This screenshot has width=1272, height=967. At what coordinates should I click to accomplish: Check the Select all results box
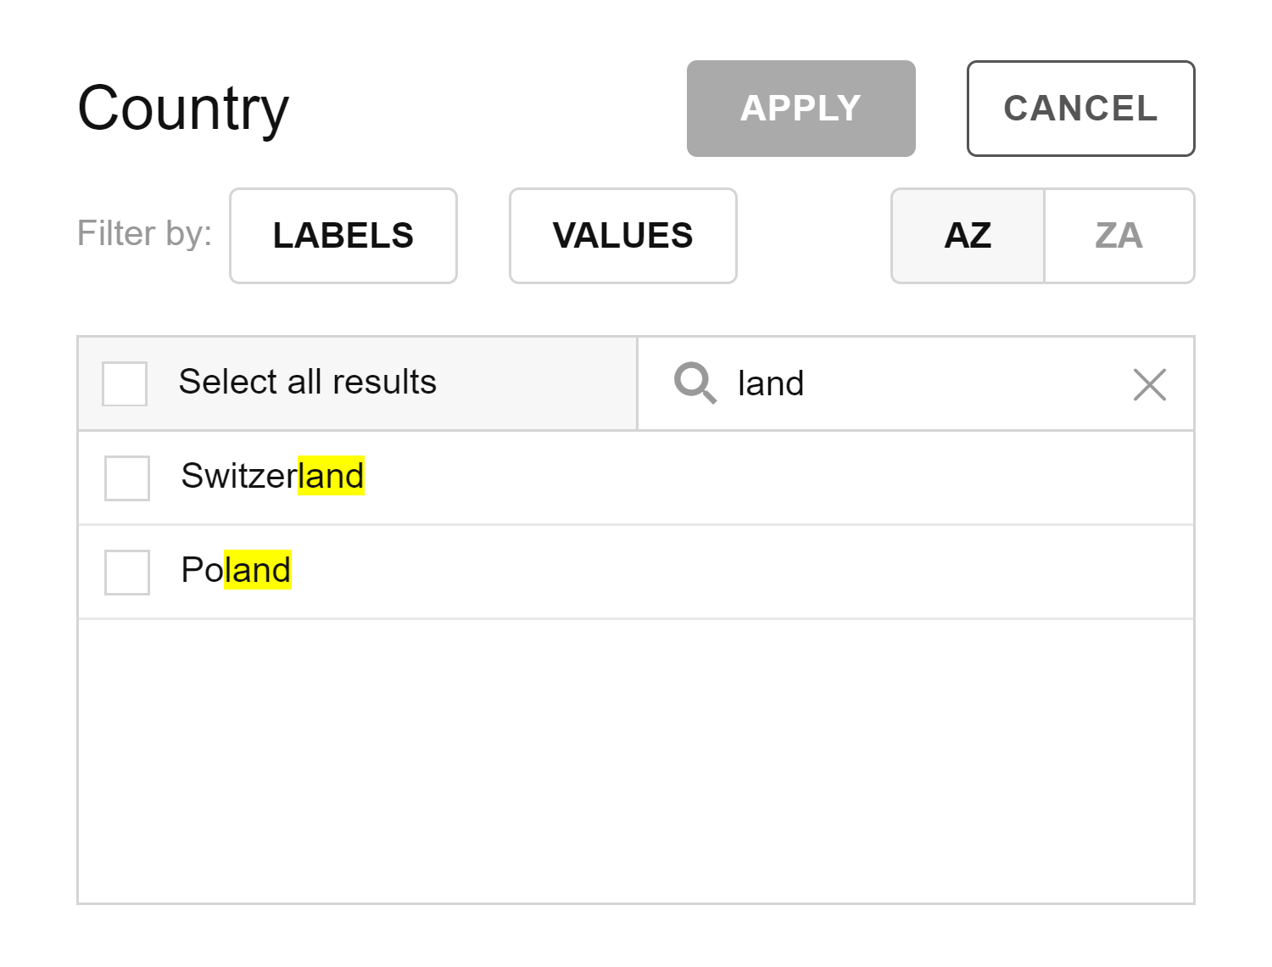[x=125, y=383]
